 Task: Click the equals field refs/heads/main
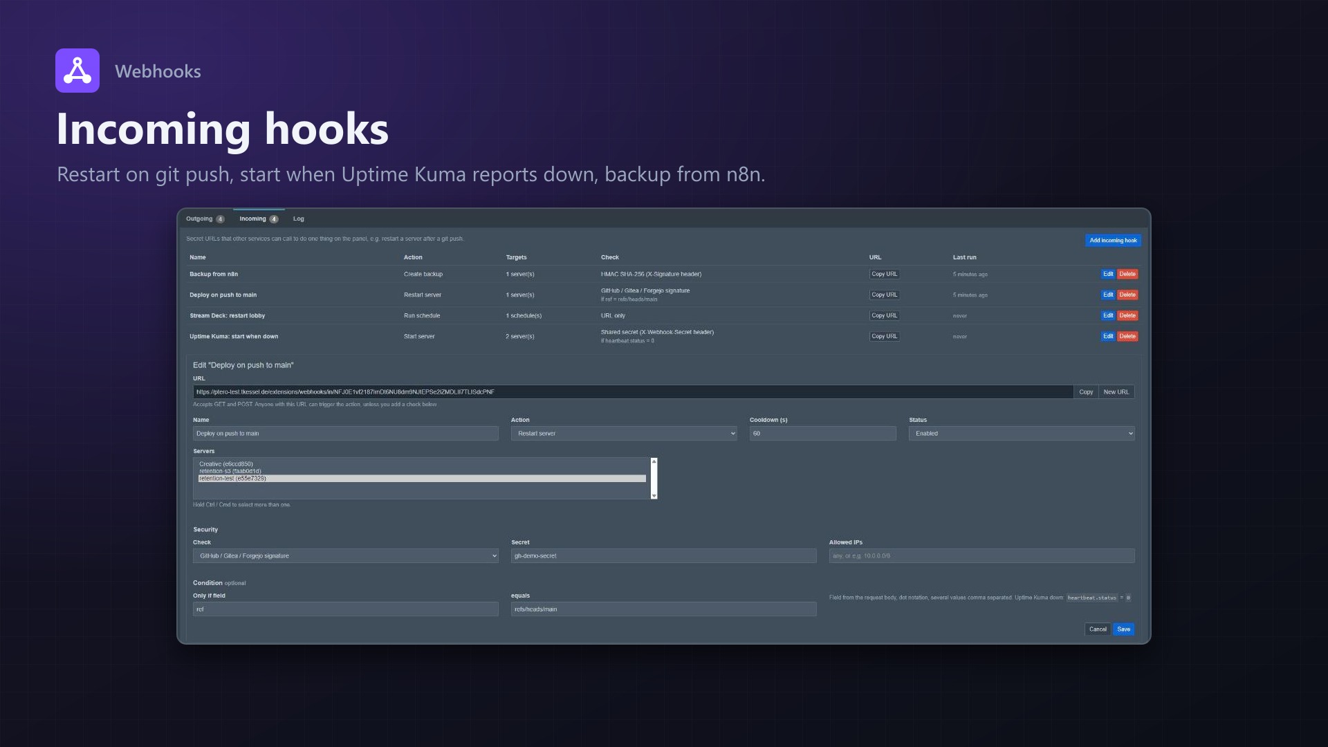[663, 609]
